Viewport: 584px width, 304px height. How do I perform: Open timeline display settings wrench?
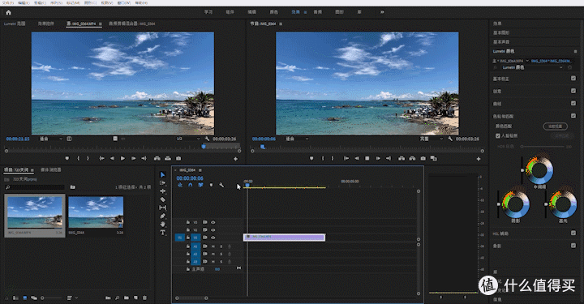[221, 185]
